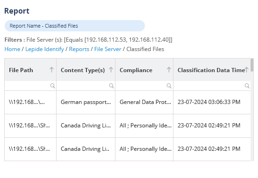This screenshot has height=178, width=258.
Task: Click search icon under Content Type(s) column
Action: tap(112, 86)
